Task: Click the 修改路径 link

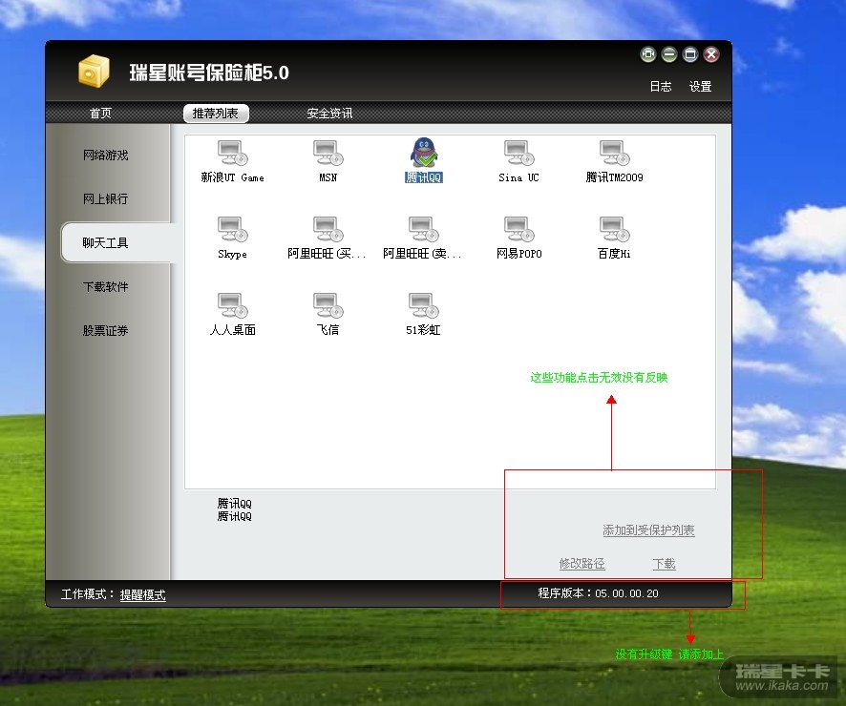Action: [582, 564]
